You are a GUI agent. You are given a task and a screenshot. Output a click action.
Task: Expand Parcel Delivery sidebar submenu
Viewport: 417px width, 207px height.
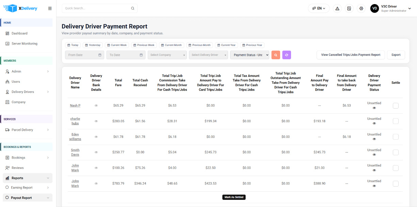pyautogui.click(x=48, y=130)
